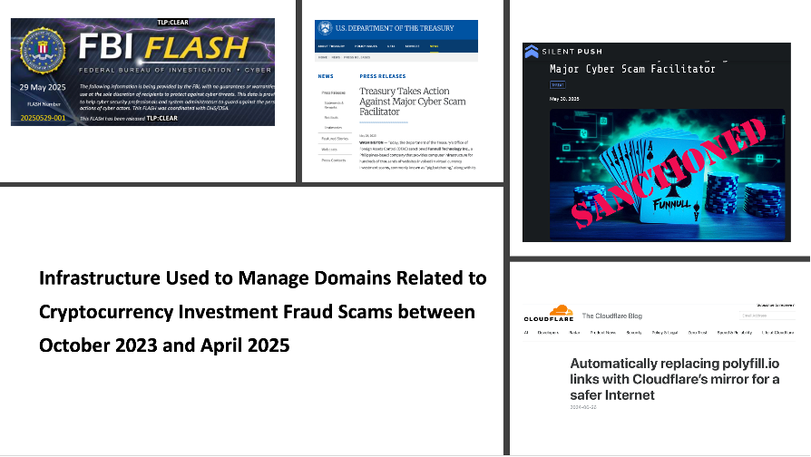Focus the Email Address subscribe field
Viewport: 811px width, 457px height.
click(767, 316)
